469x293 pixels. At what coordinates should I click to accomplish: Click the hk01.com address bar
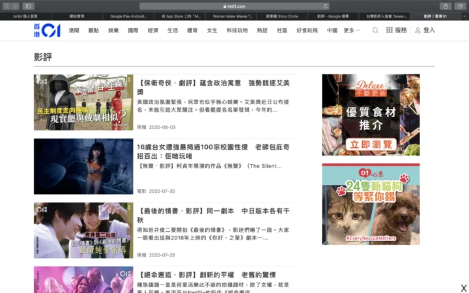234,6
